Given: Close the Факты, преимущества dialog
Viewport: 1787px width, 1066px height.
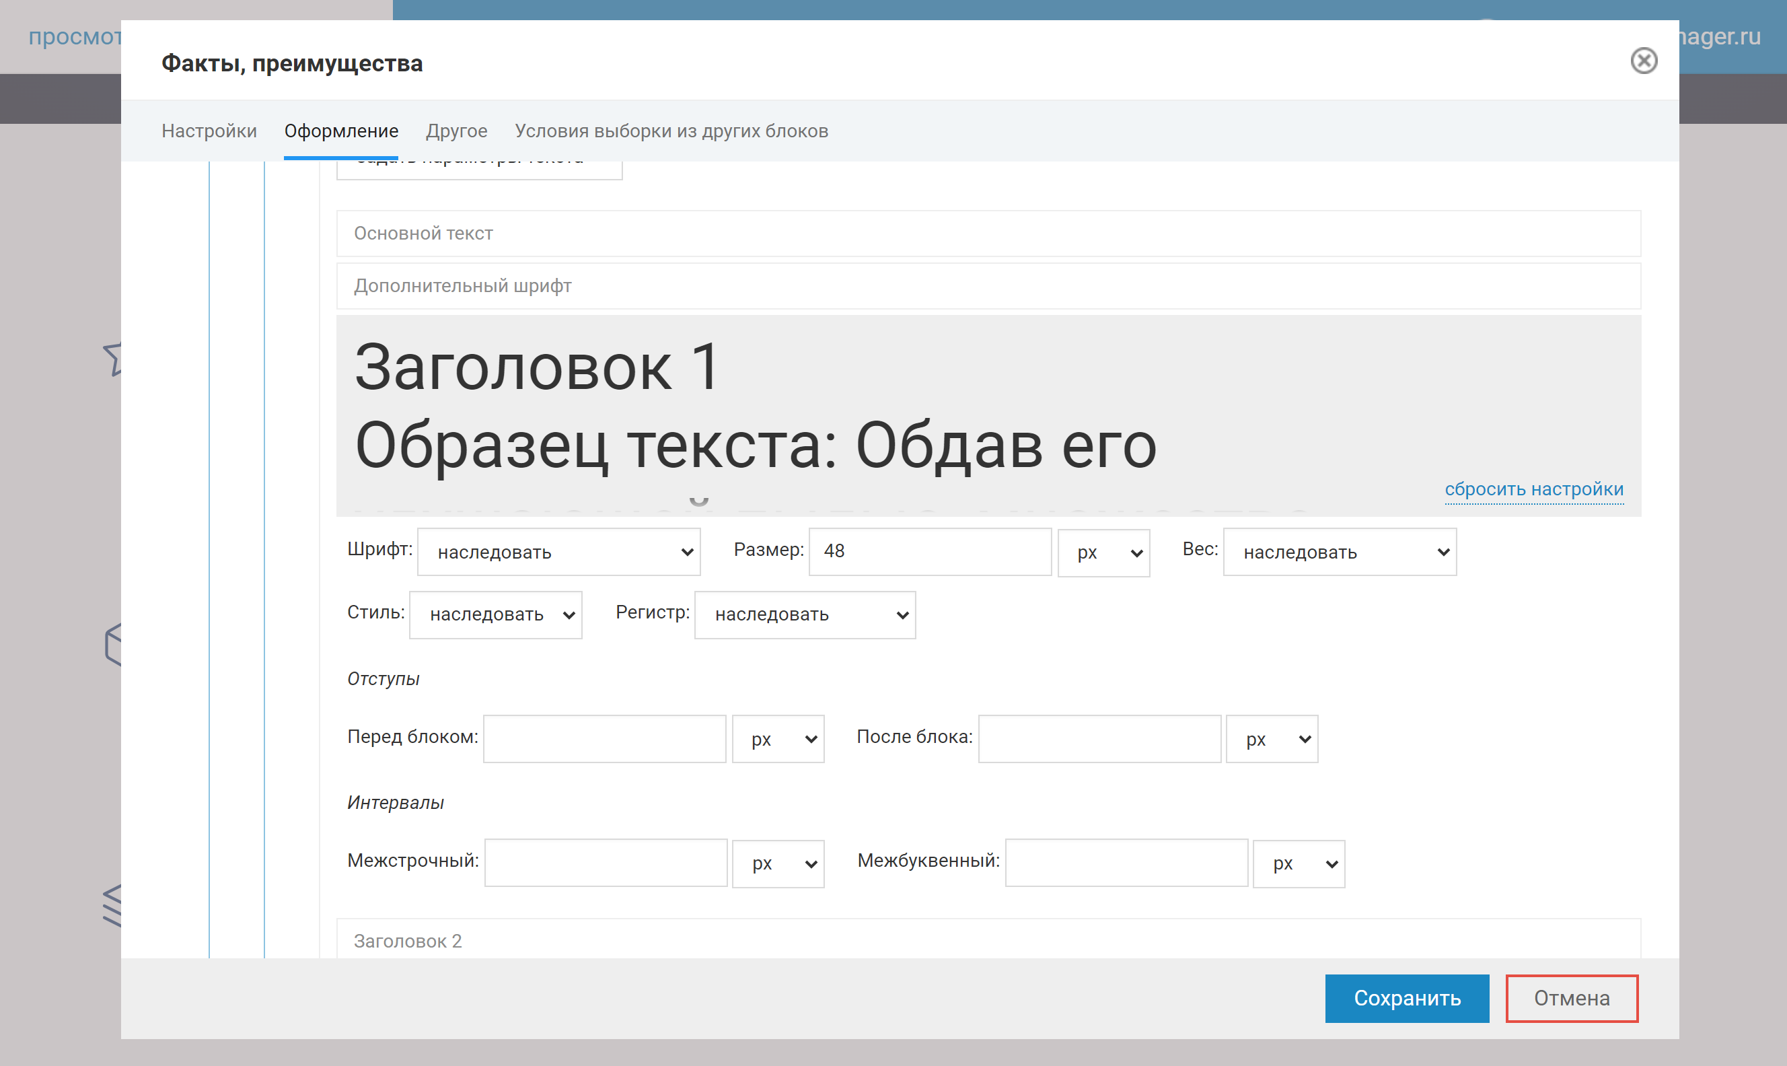Looking at the screenshot, I should (1644, 61).
